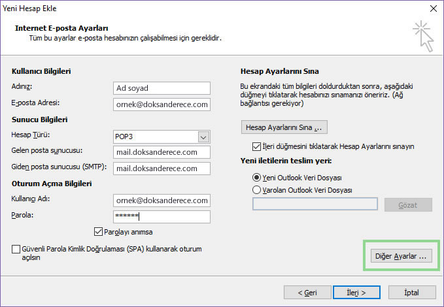Close the Yeni Hesap Ekle dialog

(x=434, y=8)
